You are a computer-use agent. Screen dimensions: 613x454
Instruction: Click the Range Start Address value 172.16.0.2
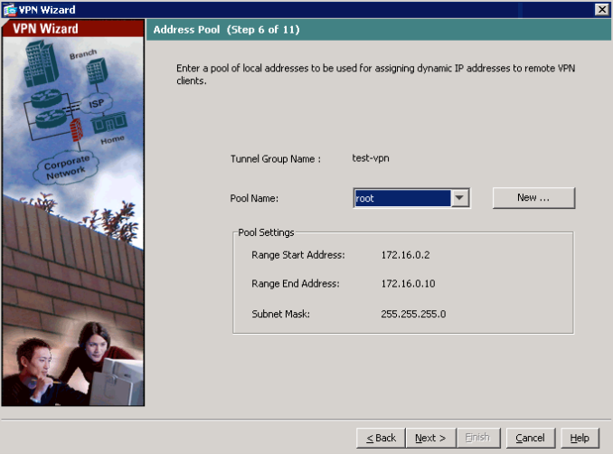click(x=405, y=255)
